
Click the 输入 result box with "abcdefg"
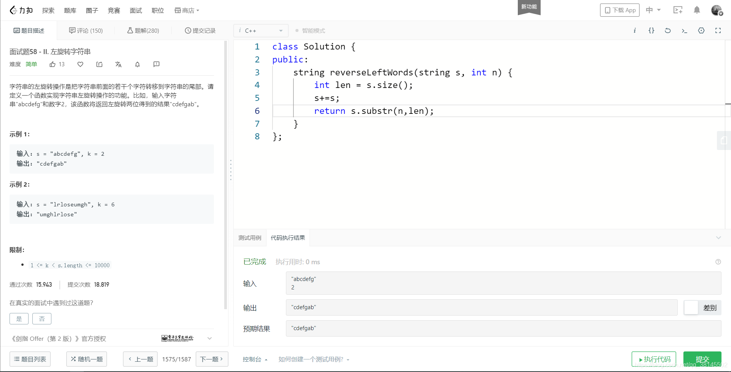click(503, 283)
